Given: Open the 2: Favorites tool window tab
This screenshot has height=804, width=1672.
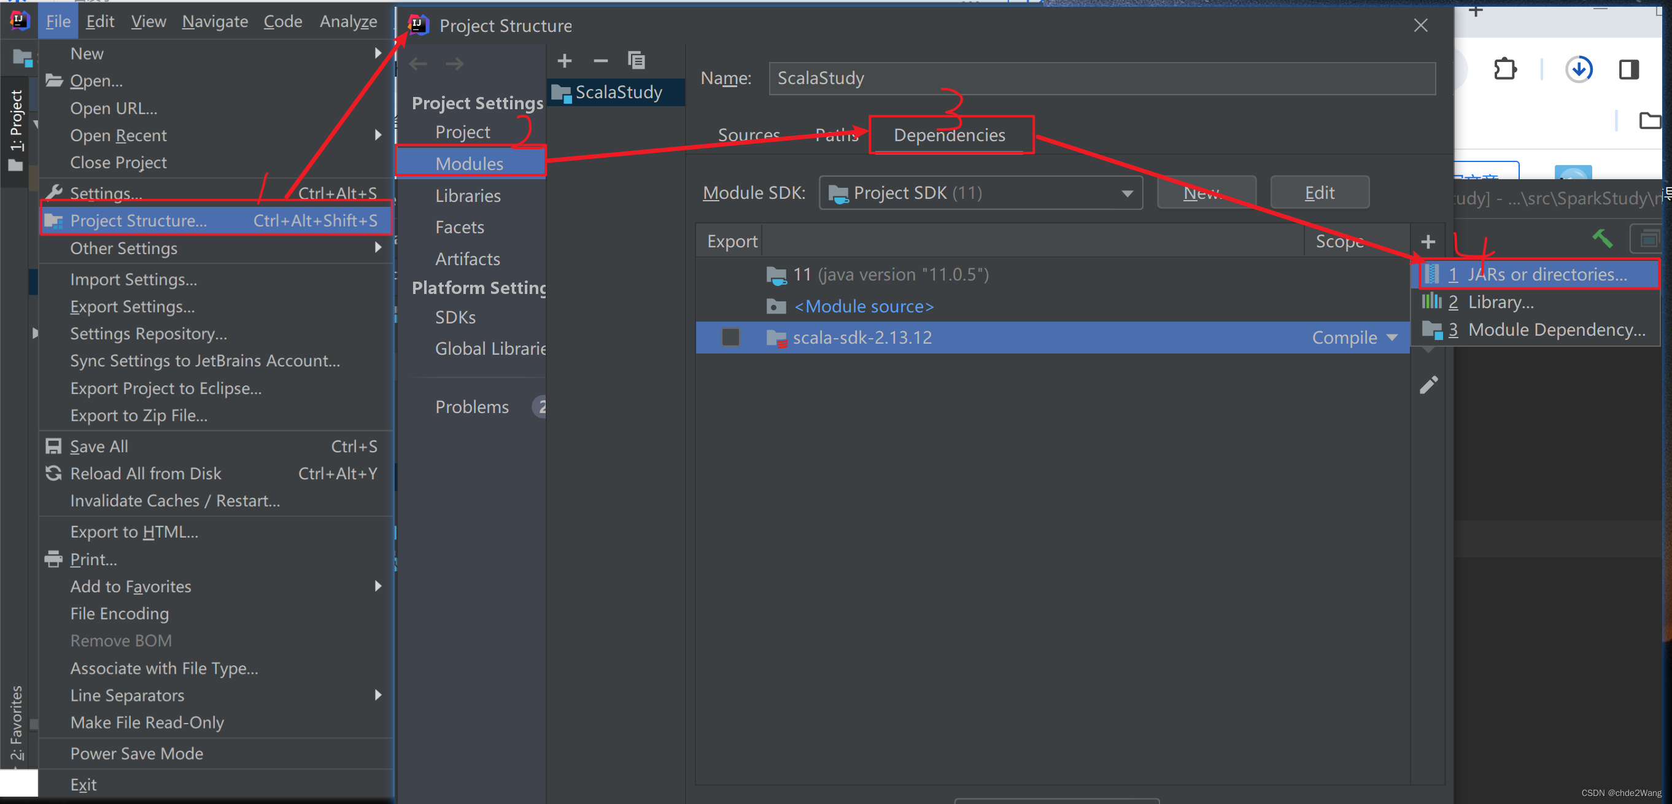Looking at the screenshot, I should (15, 722).
